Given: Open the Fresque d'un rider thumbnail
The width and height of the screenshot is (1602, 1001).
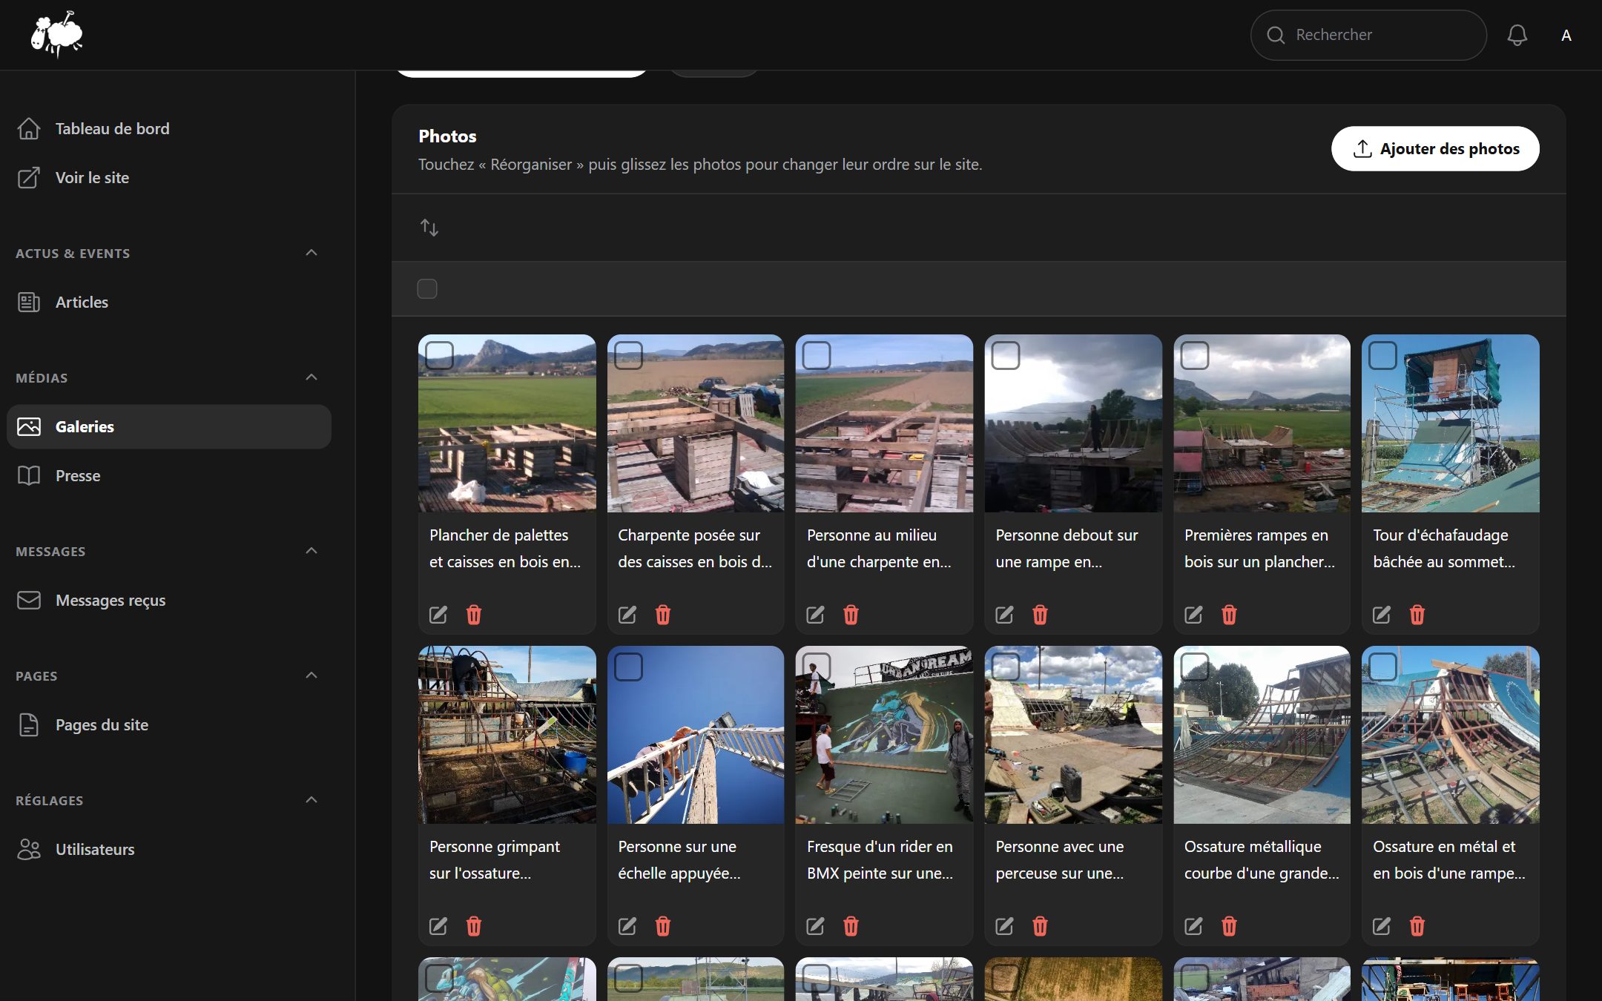Looking at the screenshot, I should (x=884, y=735).
